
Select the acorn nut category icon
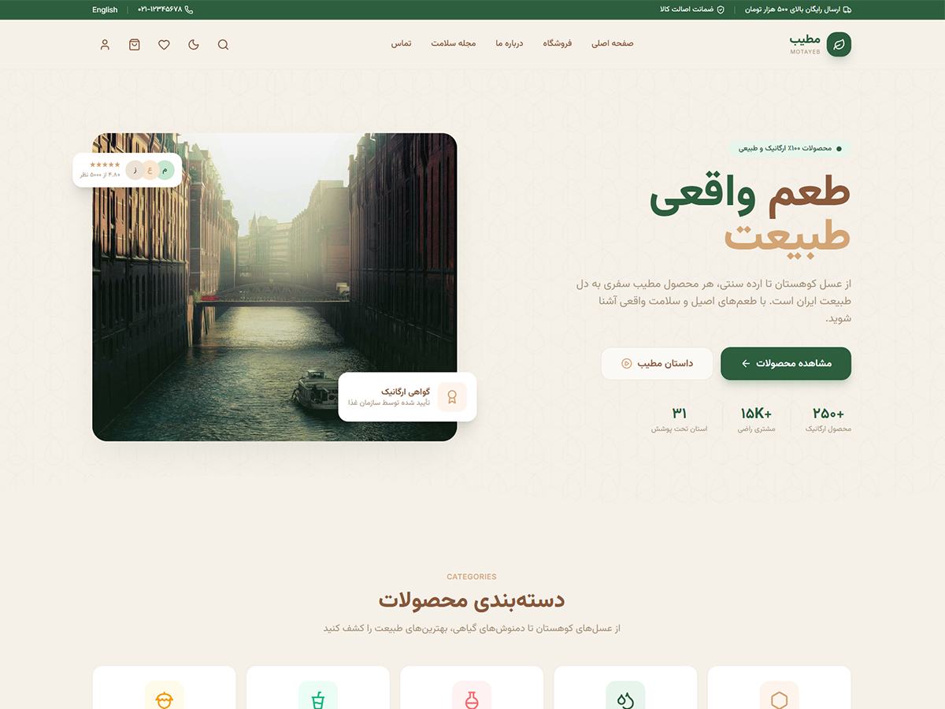pyautogui.click(x=165, y=700)
